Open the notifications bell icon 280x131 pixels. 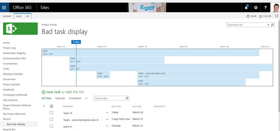[247, 8]
